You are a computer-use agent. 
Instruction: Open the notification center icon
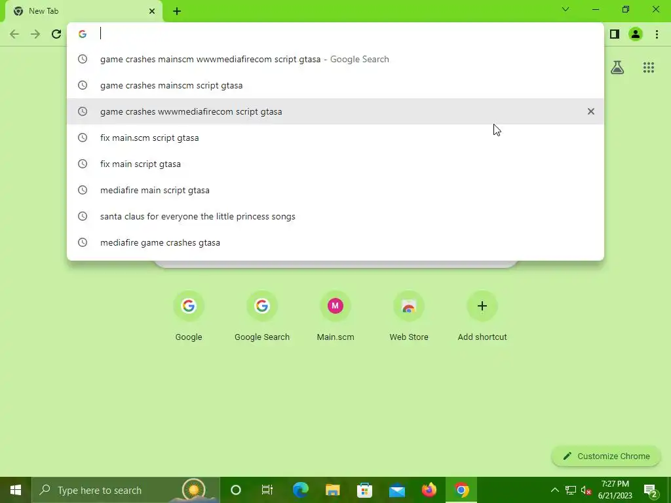click(x=650, y=490)
